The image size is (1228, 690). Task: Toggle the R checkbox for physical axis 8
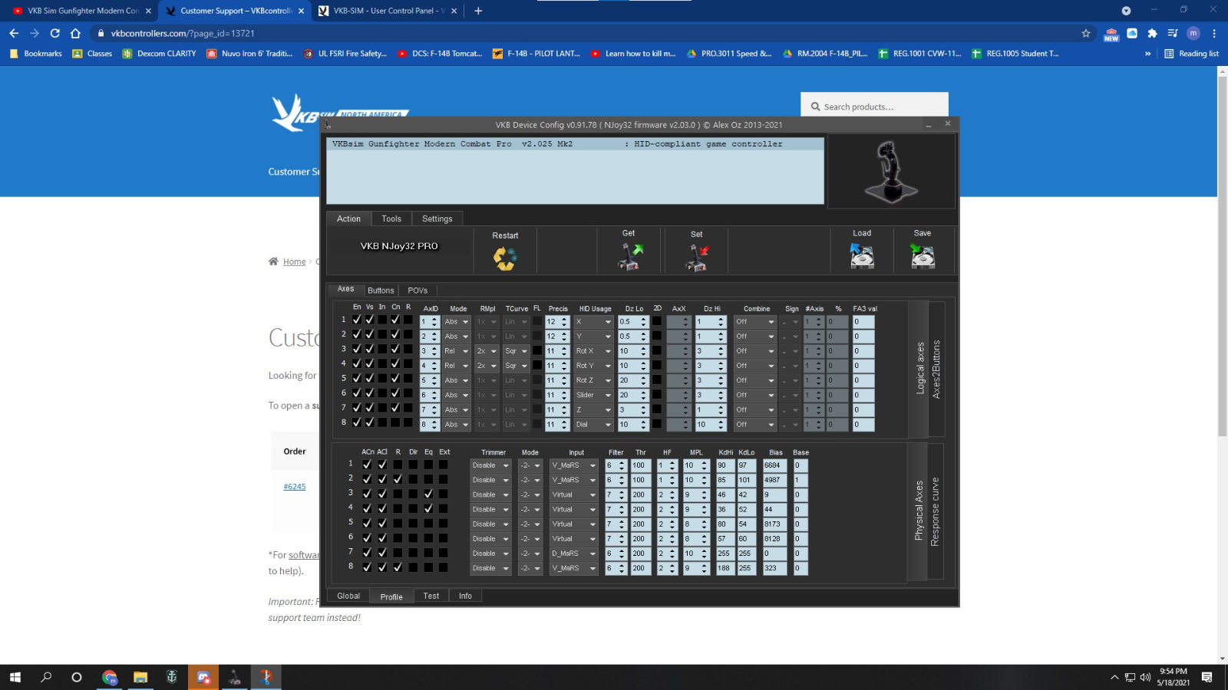(398, 568)
